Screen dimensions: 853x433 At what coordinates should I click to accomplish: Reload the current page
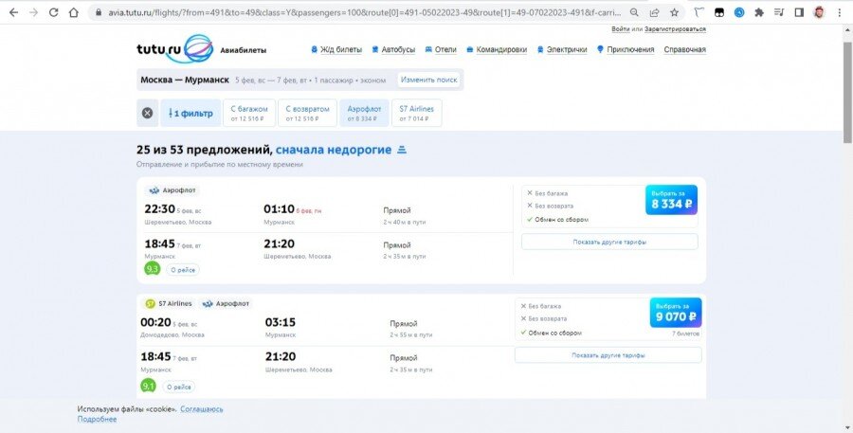pyautogui.click(x=53, y=12)
